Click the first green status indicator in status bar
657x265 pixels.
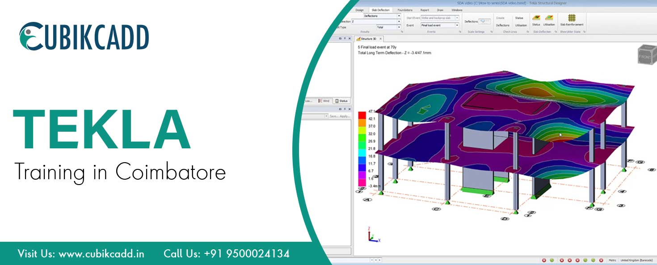coord(552,260)
